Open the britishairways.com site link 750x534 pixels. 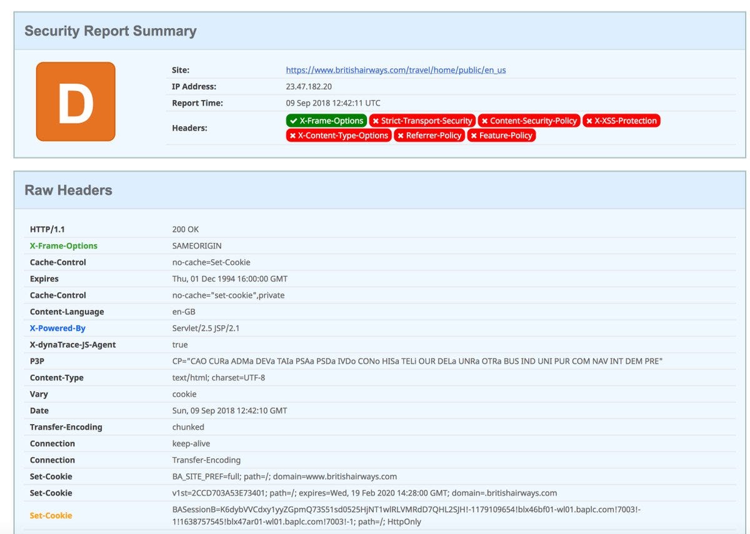(396, 70)
